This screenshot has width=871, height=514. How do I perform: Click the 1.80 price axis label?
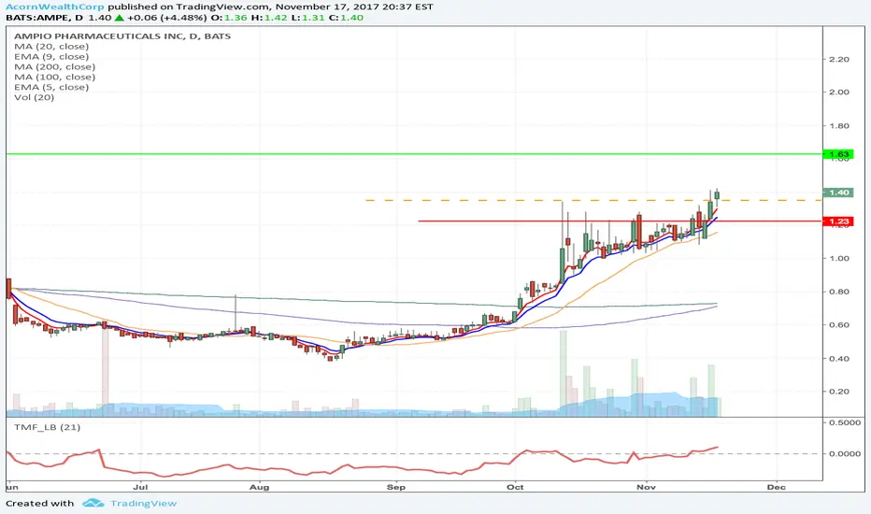tap(839, 125)
